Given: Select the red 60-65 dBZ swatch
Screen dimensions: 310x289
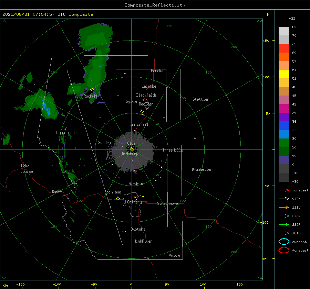Looking at the screenshot, I should pyautogui.click(x=284, y=48).
